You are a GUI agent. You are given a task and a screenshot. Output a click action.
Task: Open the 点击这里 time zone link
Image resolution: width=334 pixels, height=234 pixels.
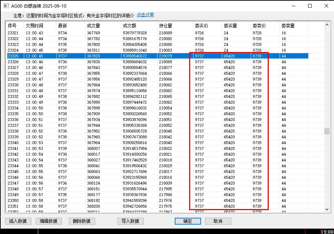(x=145, y=15)
